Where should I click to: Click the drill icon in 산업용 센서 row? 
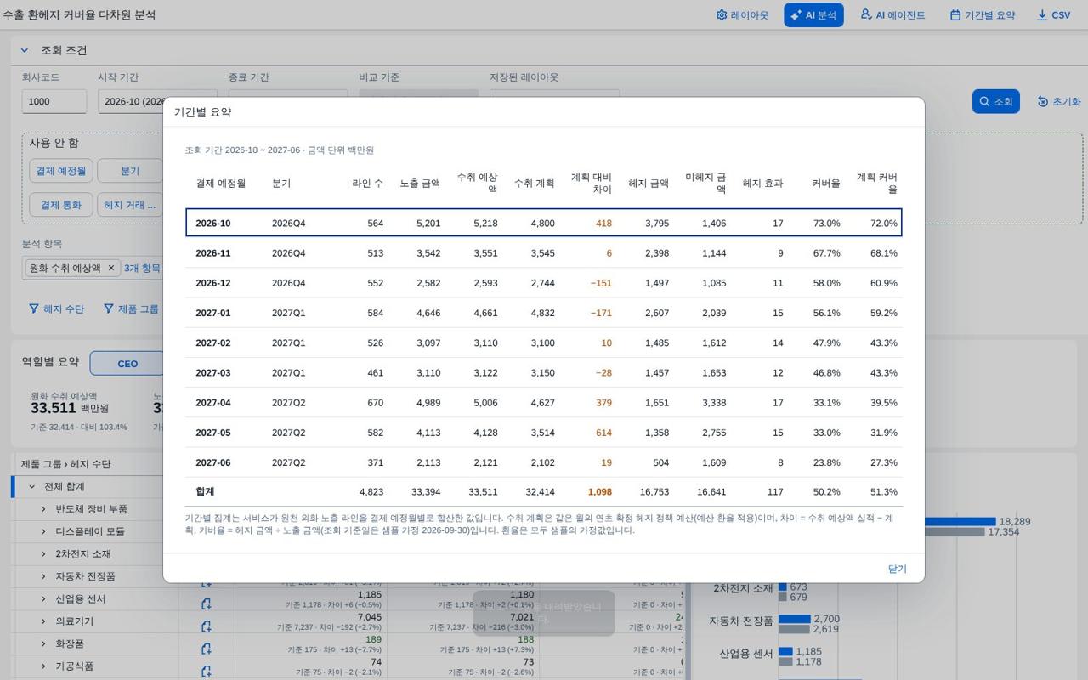(206, 604)
